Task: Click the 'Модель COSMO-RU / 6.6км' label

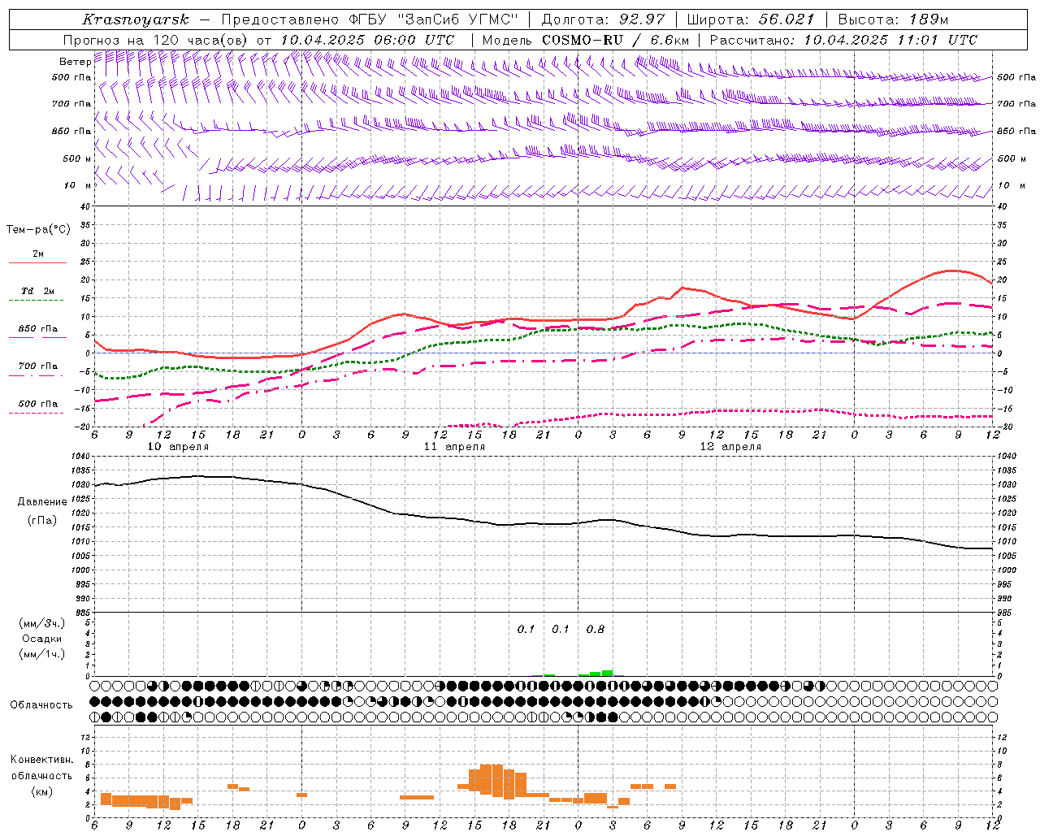Action: pyautogui.click(x=586, y=40)
